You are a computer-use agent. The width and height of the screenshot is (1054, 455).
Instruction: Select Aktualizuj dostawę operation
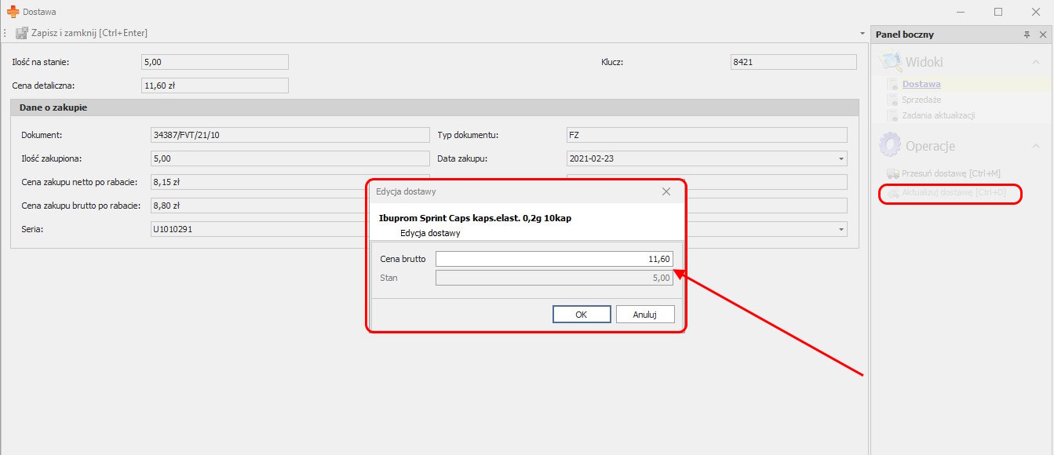(x=953, y=193)
